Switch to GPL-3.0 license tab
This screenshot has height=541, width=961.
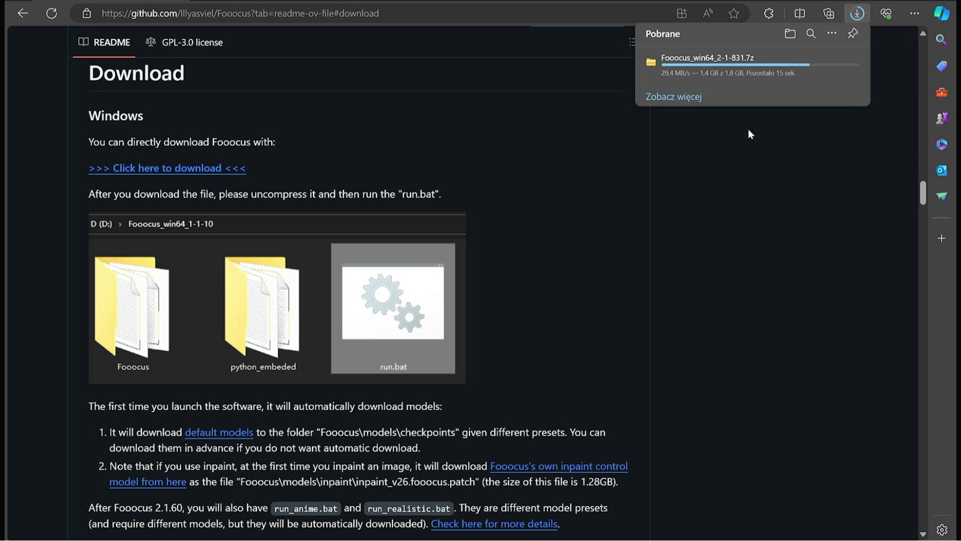tap(185, 42)
